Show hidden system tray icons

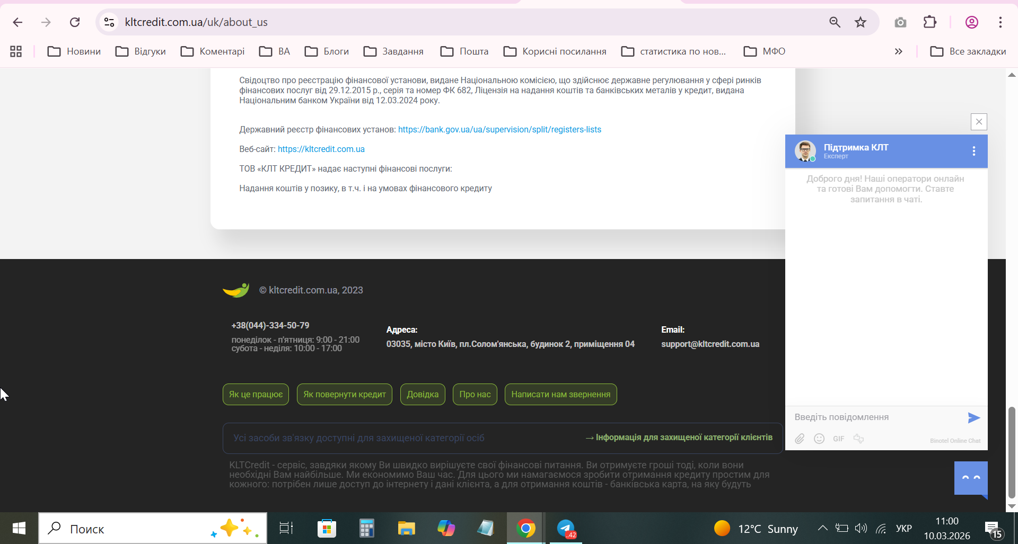point(822,528)
